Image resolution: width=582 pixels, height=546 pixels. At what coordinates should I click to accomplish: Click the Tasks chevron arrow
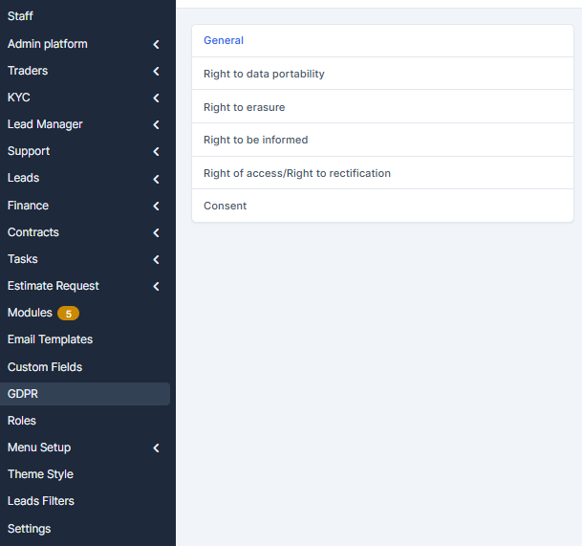(156, 259)
